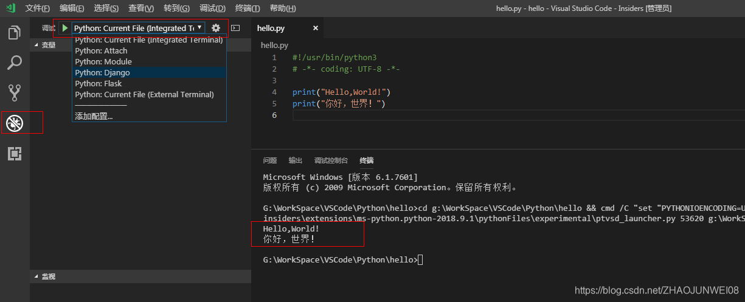Select Python: Current File (Integrated Terminal) option

149,40
